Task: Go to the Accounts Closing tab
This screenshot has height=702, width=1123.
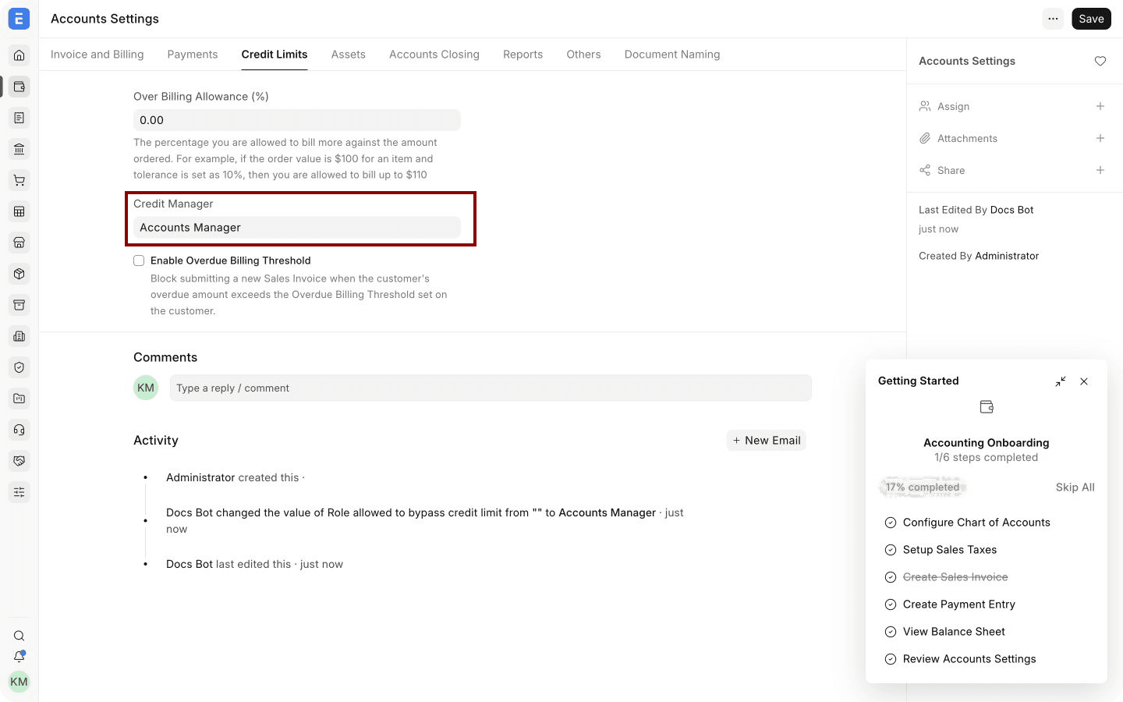Action: (x=434, y=55)
